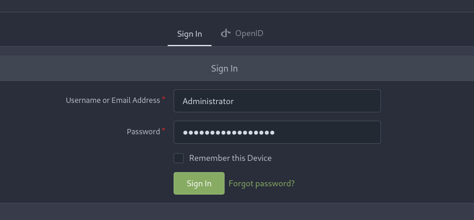Focus the Password input field
Screen dimensions: 474x220
277,132
